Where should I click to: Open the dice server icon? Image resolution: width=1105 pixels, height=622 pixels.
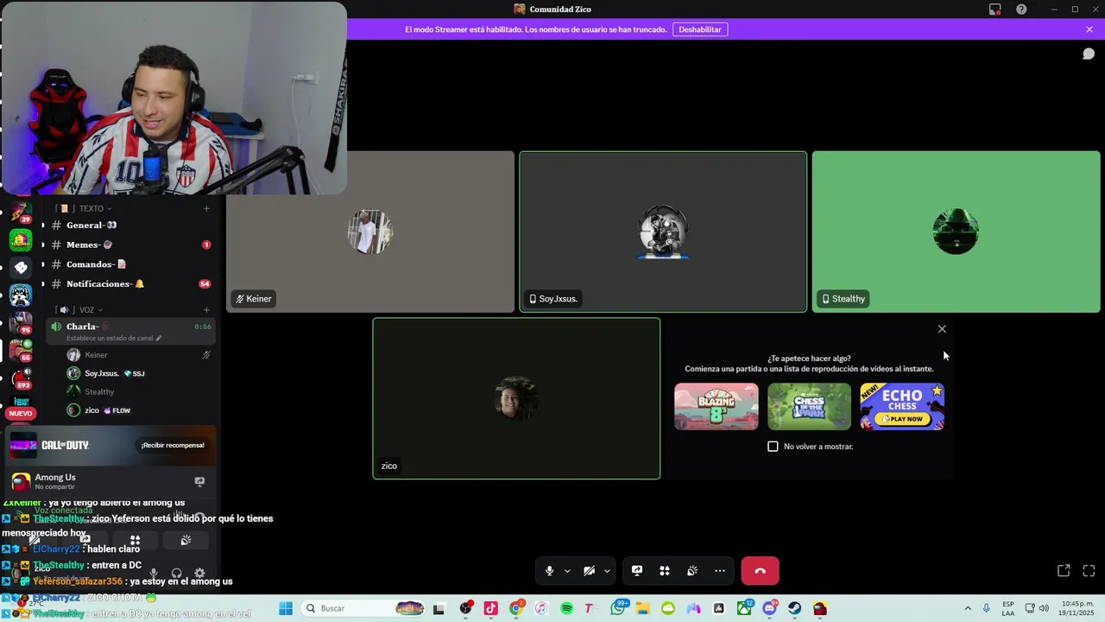[21, 268]
